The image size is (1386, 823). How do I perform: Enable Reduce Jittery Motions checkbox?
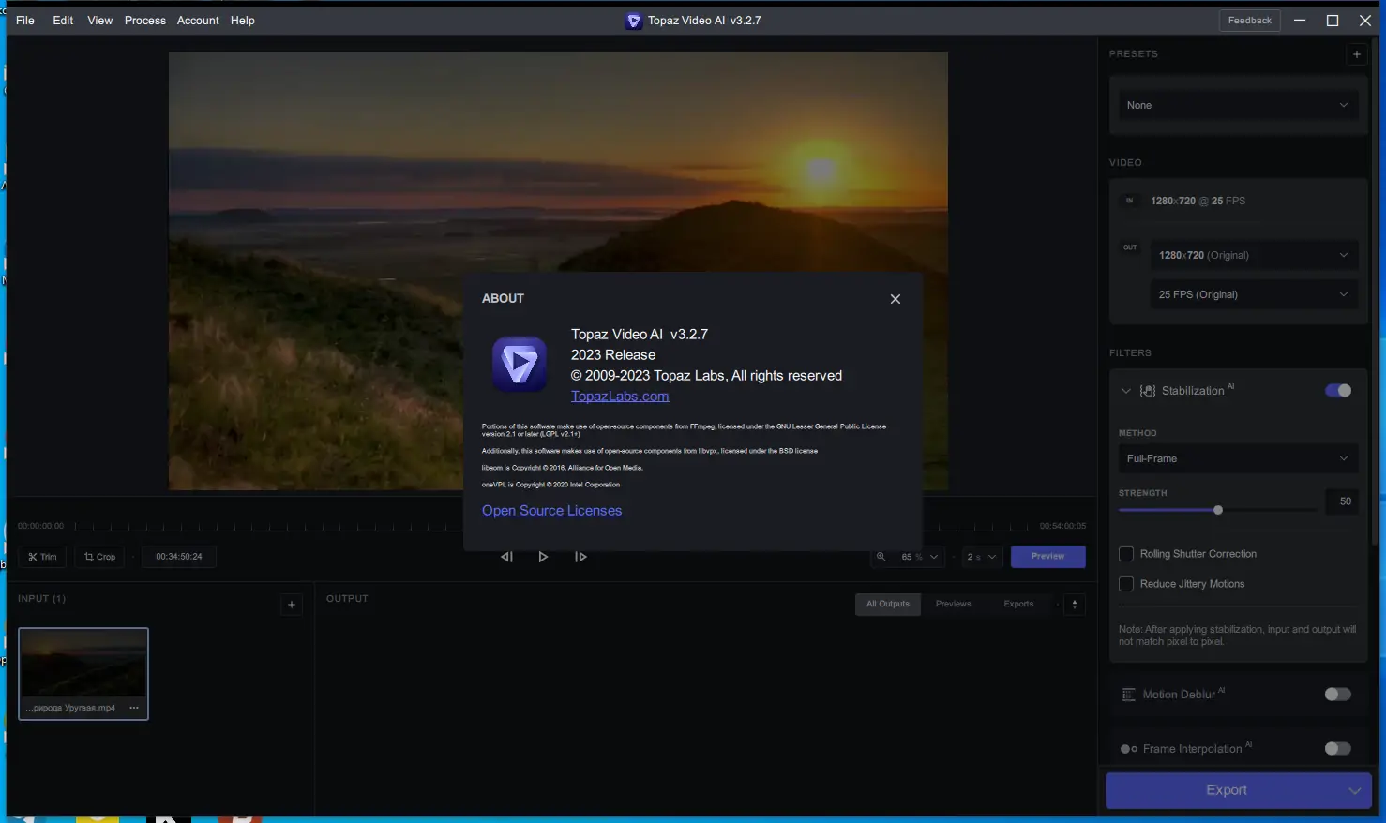click(1126, 584)
